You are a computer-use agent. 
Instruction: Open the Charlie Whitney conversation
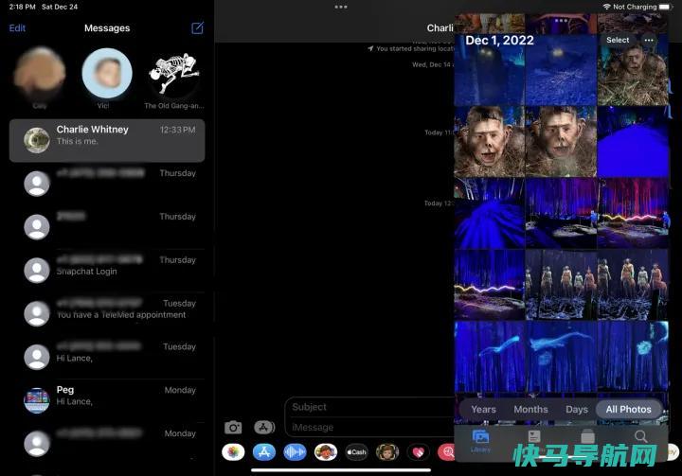coord(107,140)
